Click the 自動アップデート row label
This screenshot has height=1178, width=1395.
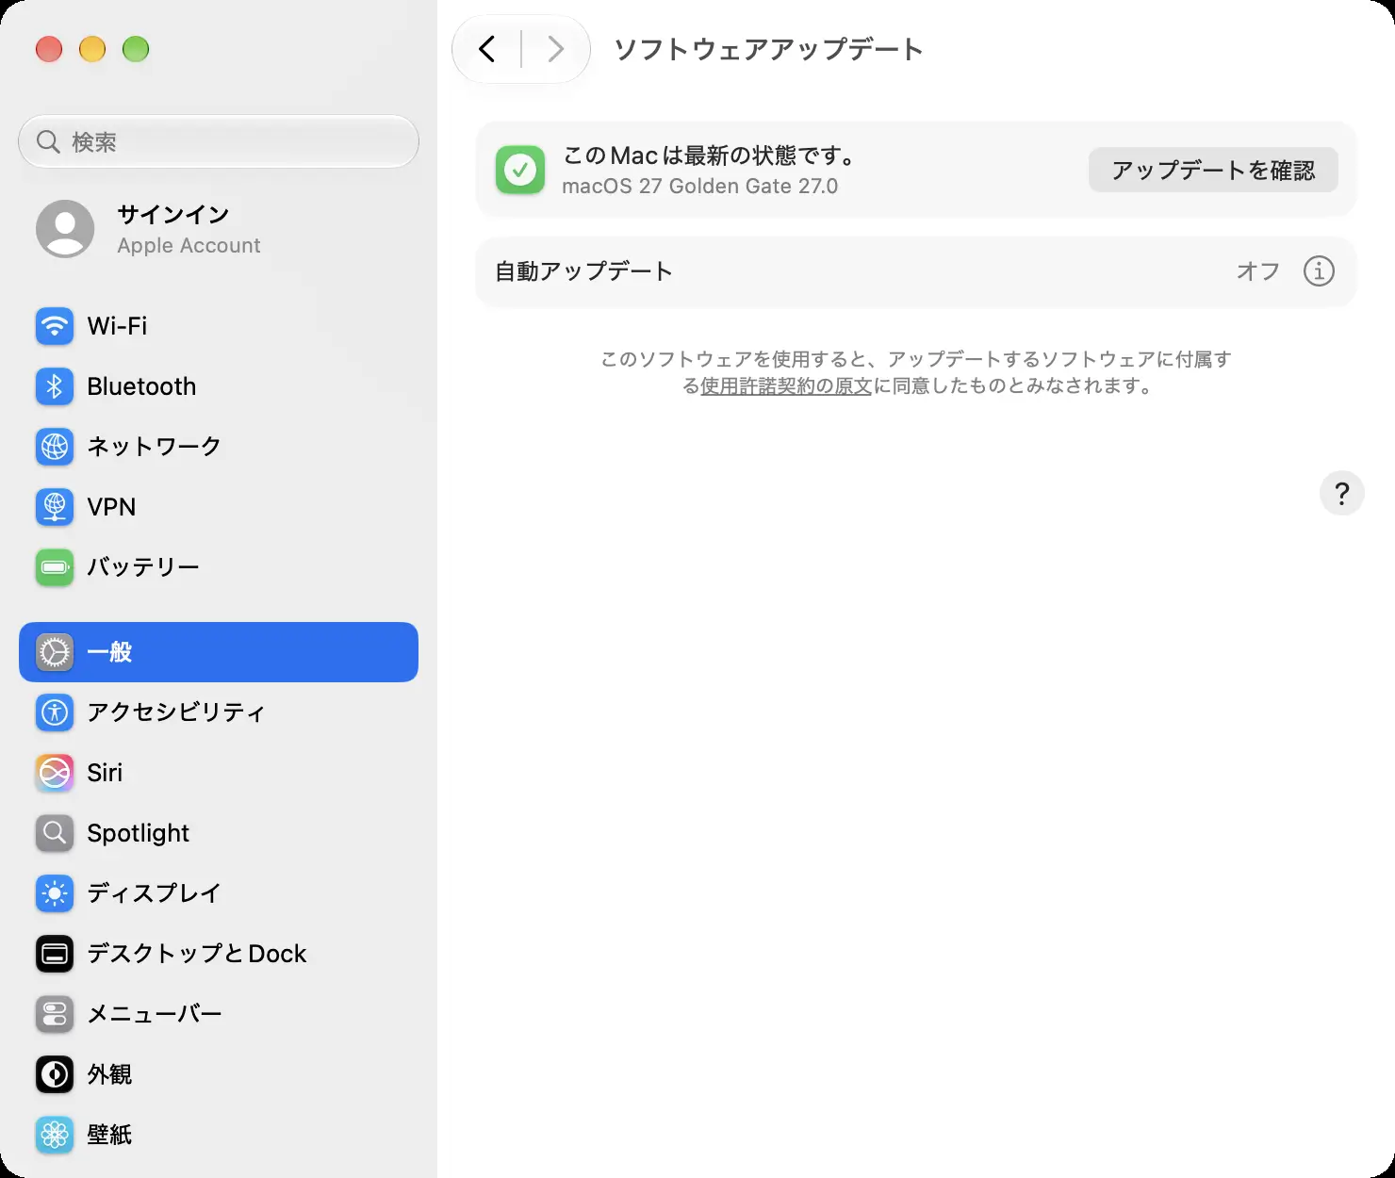(x=584, y=271)
